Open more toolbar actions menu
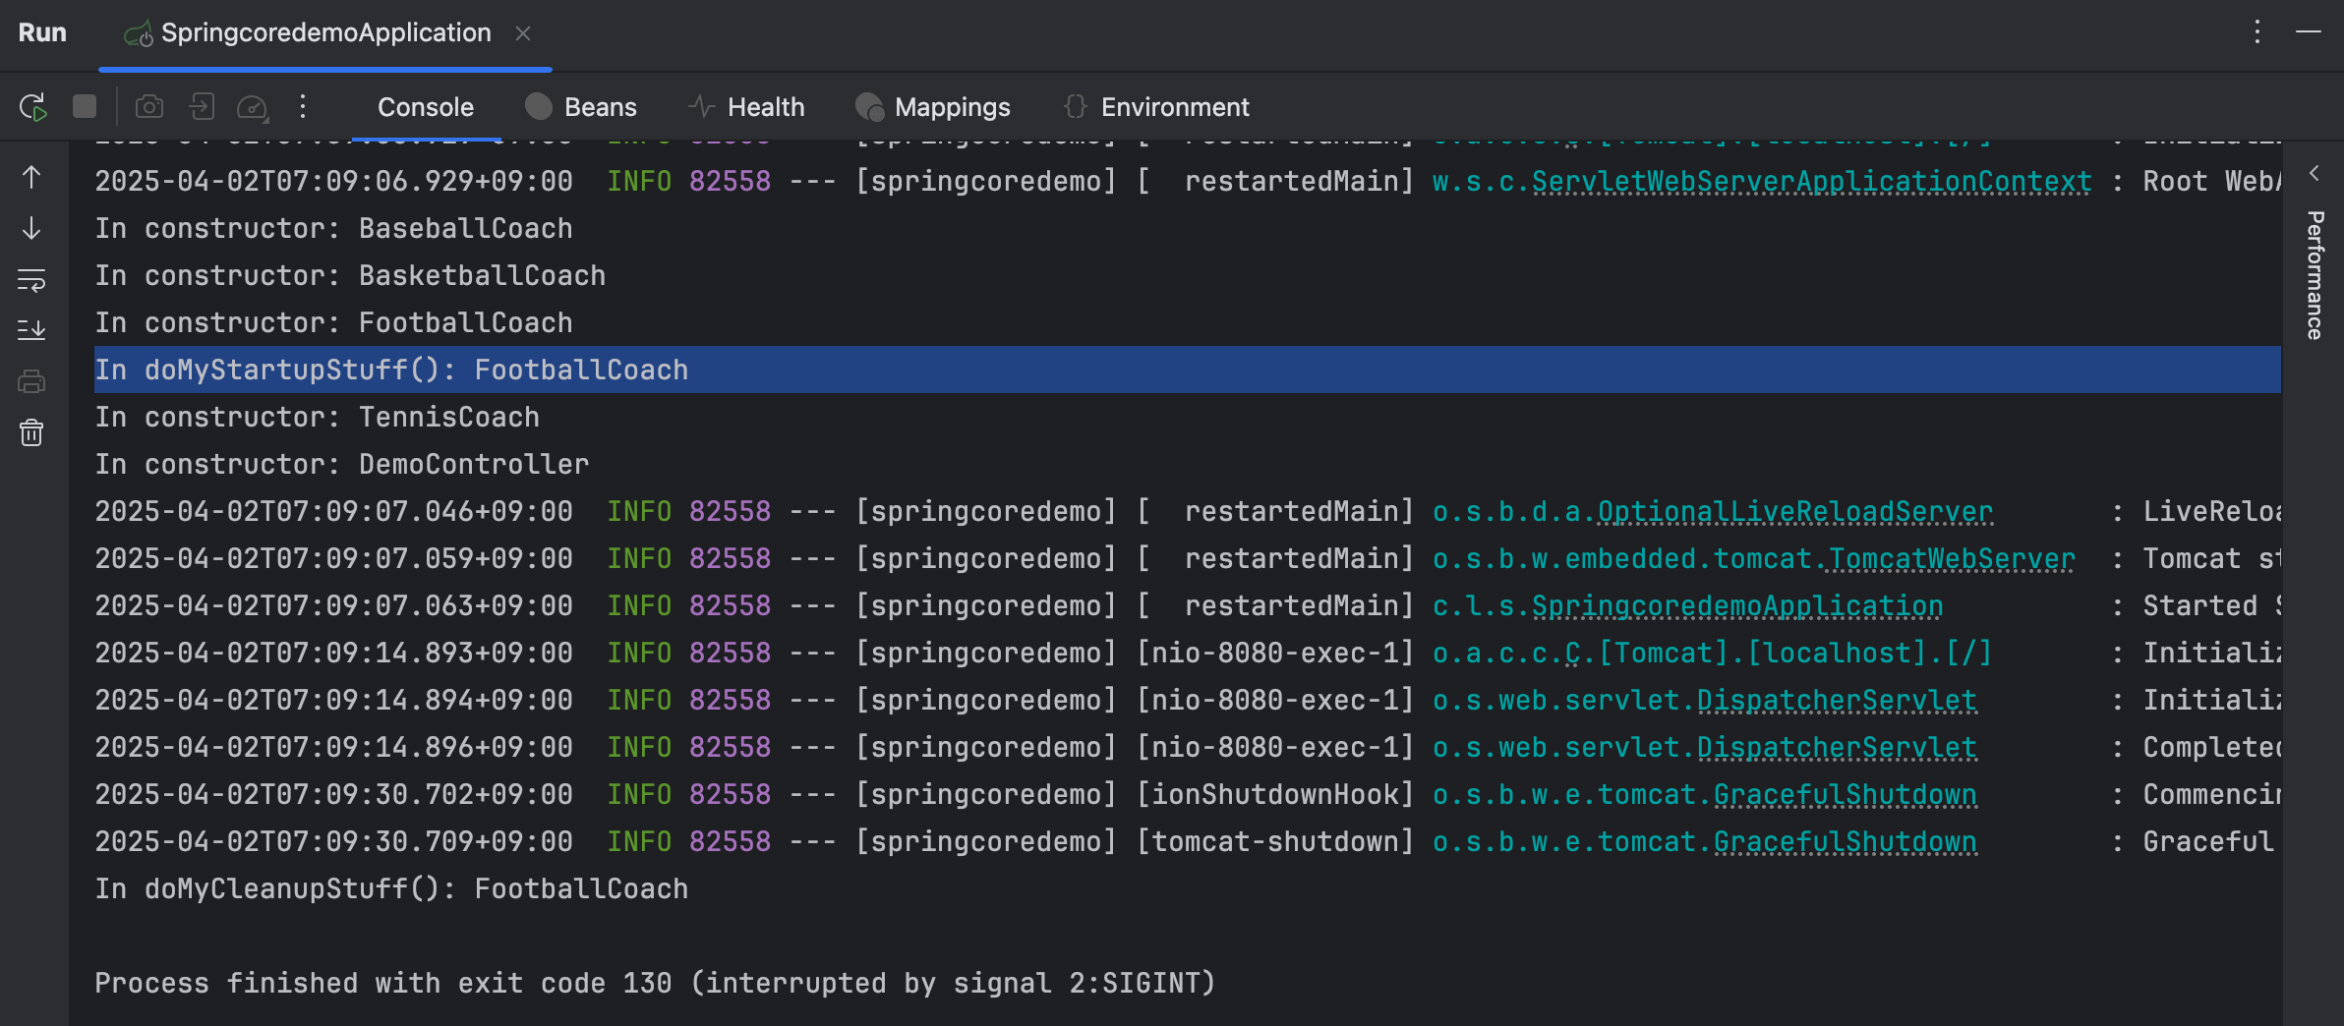This screenshot has width=2344, height=1026. point(303,106)
